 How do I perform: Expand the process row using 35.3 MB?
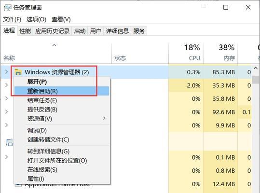(x=6, y=85)
